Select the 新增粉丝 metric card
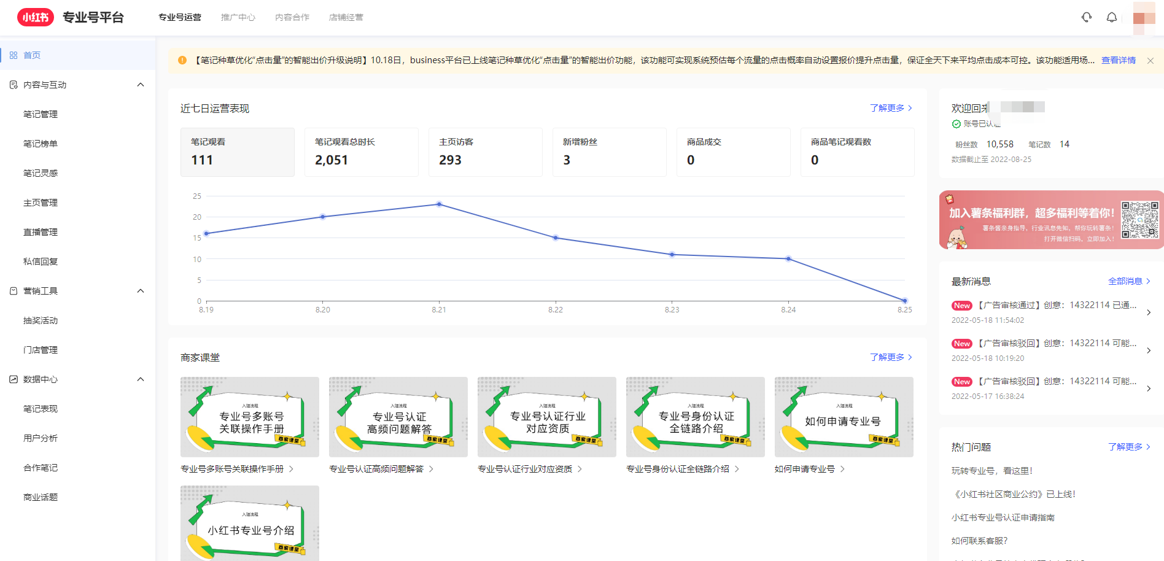Viewport: 1164px width, 561px height. click(x=610, y=152)
